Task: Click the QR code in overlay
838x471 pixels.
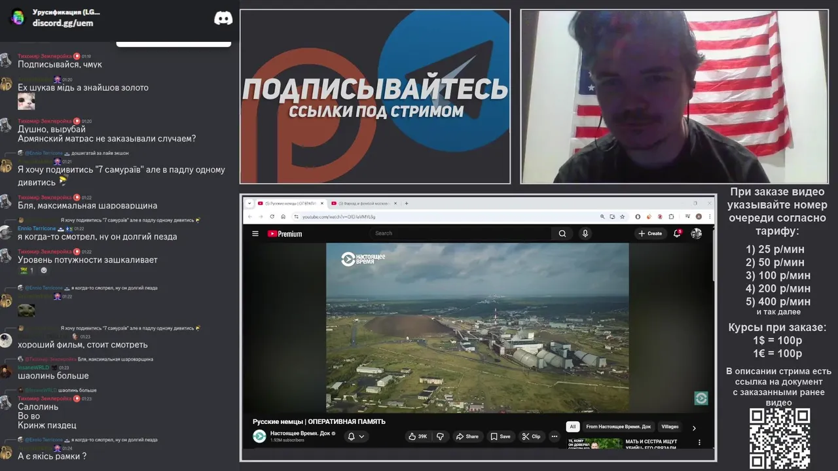Action: (x=780, y=438)
